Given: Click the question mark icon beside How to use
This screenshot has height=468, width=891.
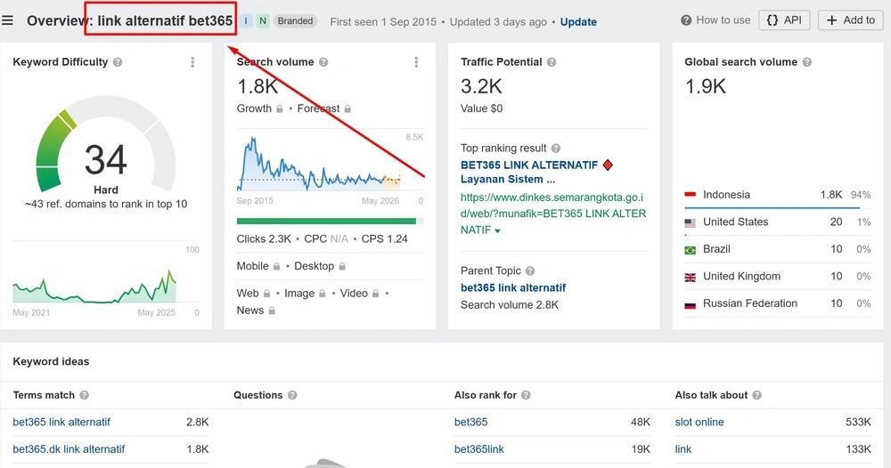Looking at the screenshot, I should tap(686, 20).
